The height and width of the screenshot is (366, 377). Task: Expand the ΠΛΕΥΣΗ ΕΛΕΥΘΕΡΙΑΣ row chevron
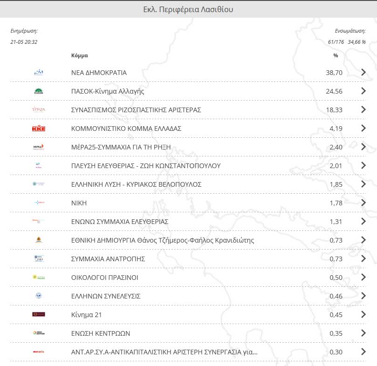click(363, 165)
